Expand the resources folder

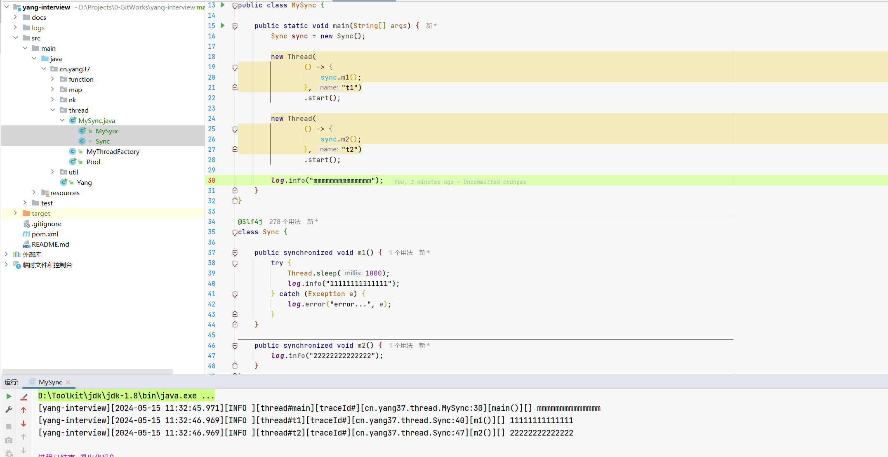point(34,193)
